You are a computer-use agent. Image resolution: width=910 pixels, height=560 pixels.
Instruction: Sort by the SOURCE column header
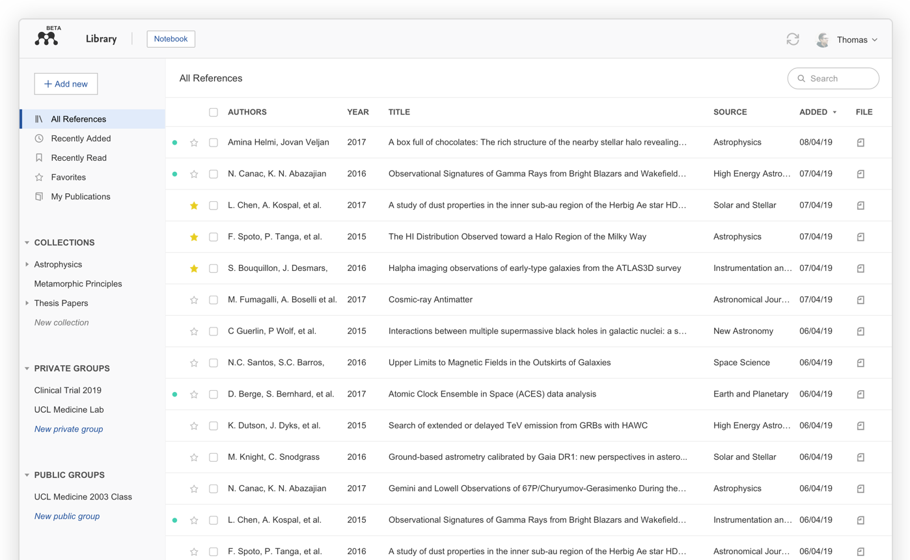coord(730,112)
